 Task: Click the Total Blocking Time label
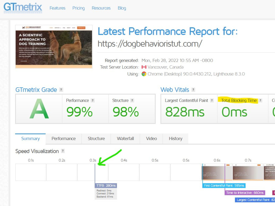tap(239, 100)
